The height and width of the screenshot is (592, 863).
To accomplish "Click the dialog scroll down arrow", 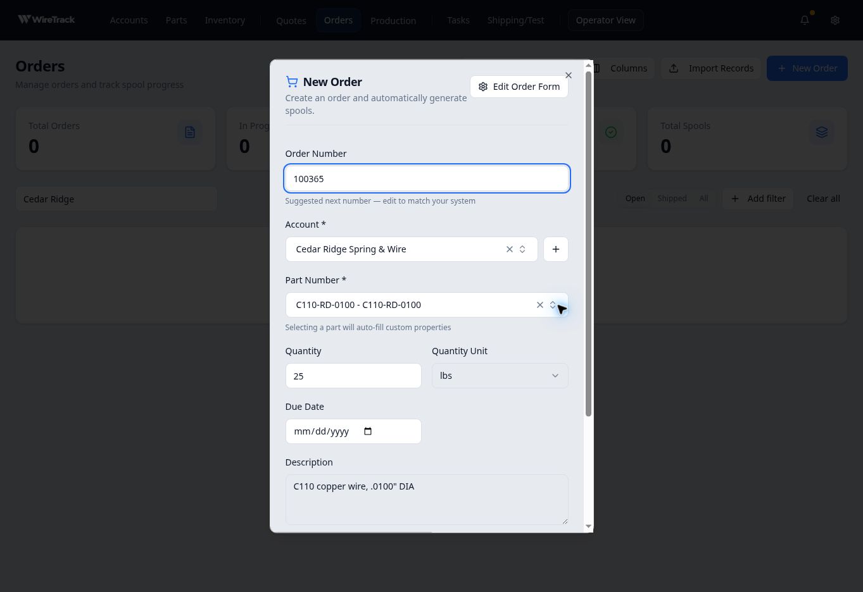I will pyautogui.click(x=588, y=526).
